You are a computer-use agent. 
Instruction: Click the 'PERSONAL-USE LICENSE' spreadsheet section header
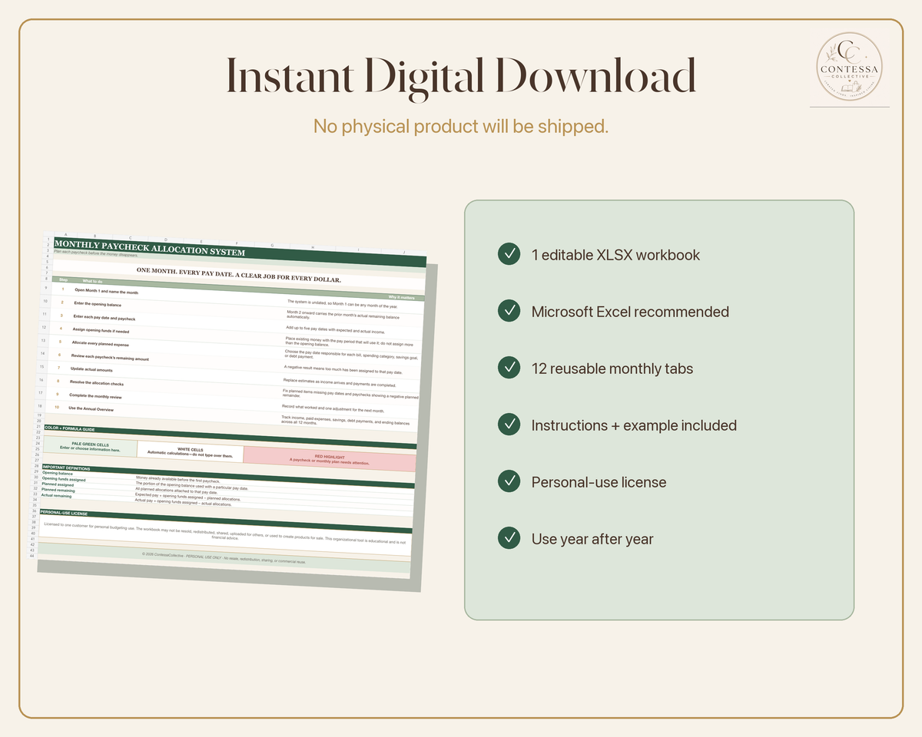tap(64, 512)
